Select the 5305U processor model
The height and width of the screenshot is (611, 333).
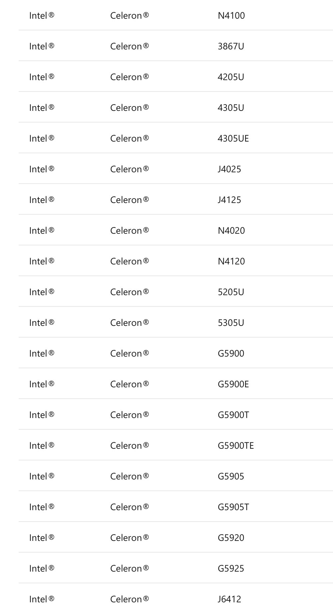[231, 323]
